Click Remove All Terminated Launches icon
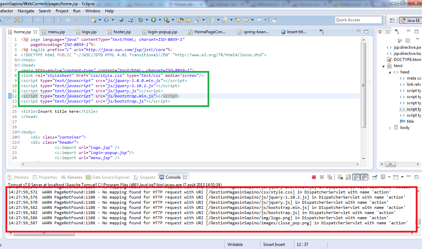Viewport: 422px width, 249px height. 330,177
